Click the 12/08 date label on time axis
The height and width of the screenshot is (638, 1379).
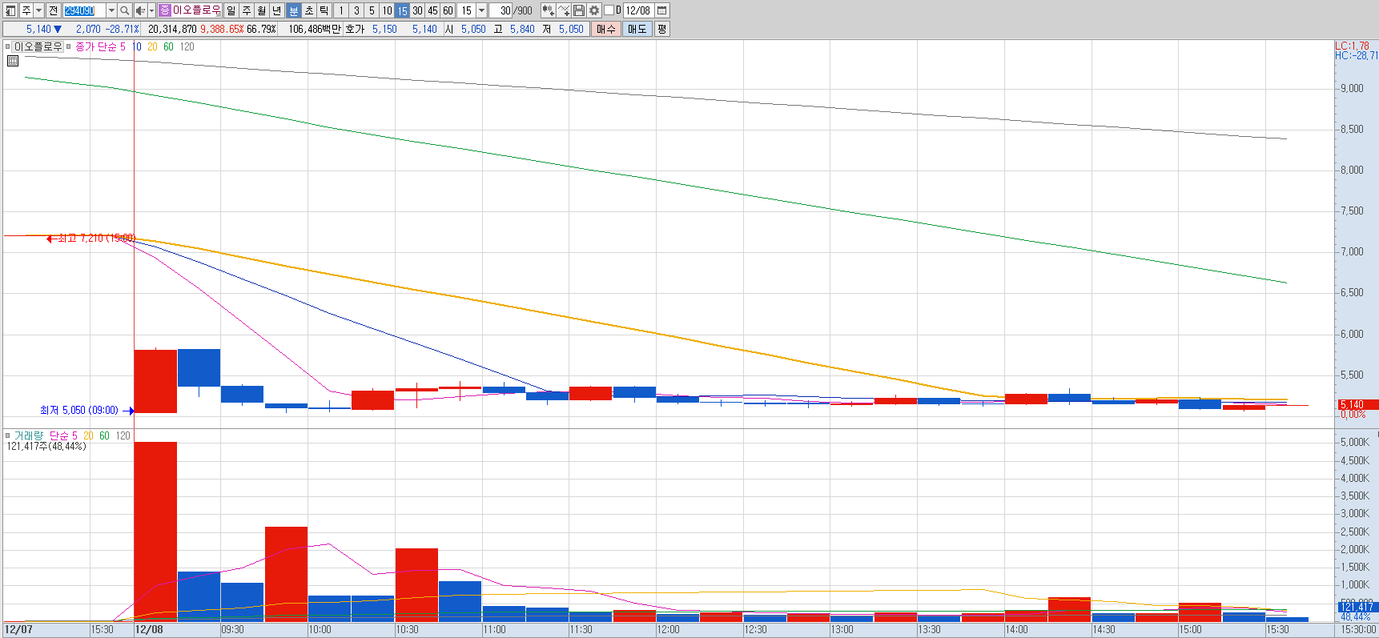point(149,630)
